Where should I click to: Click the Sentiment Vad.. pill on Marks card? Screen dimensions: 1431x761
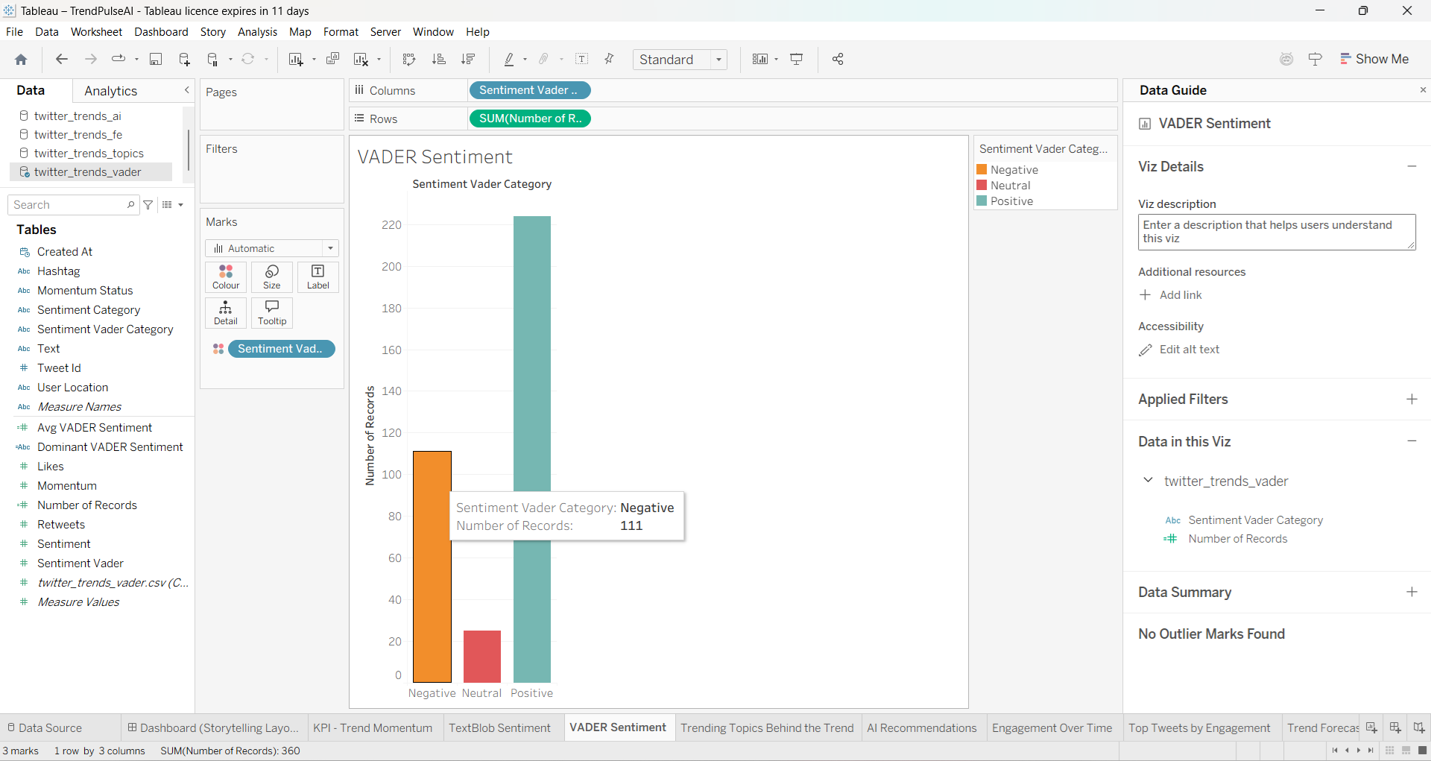282,349
